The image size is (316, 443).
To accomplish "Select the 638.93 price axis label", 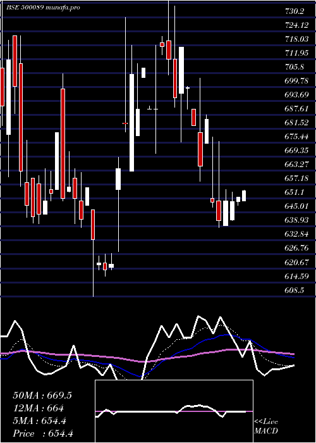I will [296, 220].
